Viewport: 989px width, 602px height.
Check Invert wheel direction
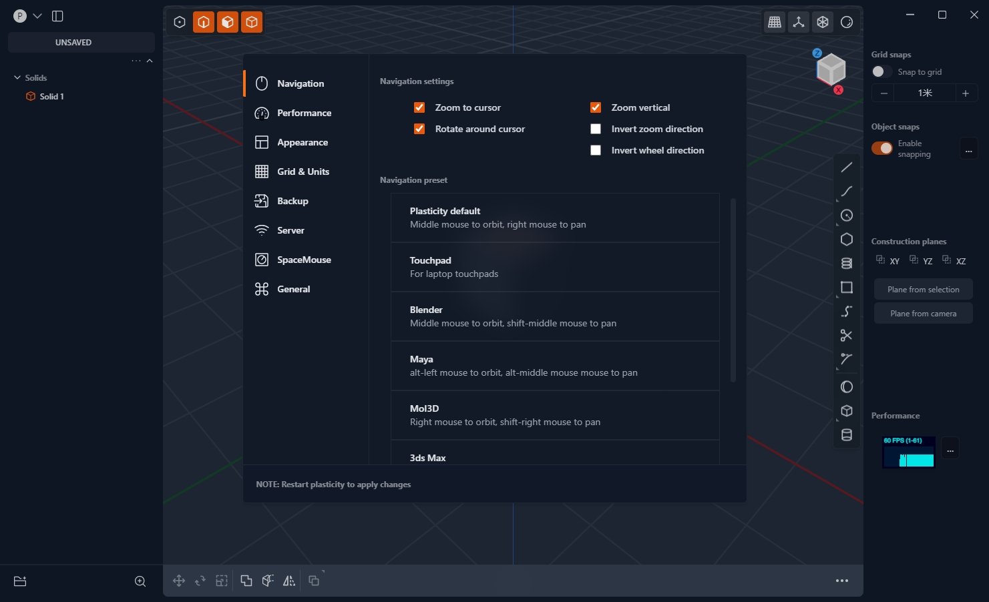click(x=596, y=150)
